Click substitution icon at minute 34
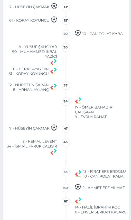 pos(78,101)
